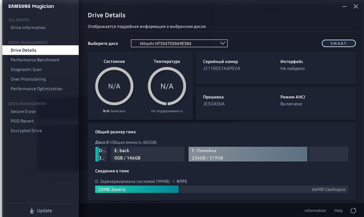Open the disk selection dropdown
The width and height of the screenshot is (364, 217).
point(179,44)
